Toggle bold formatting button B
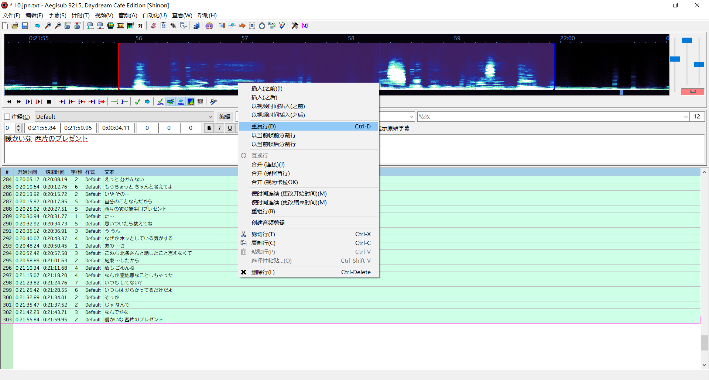 coord(209,128)
